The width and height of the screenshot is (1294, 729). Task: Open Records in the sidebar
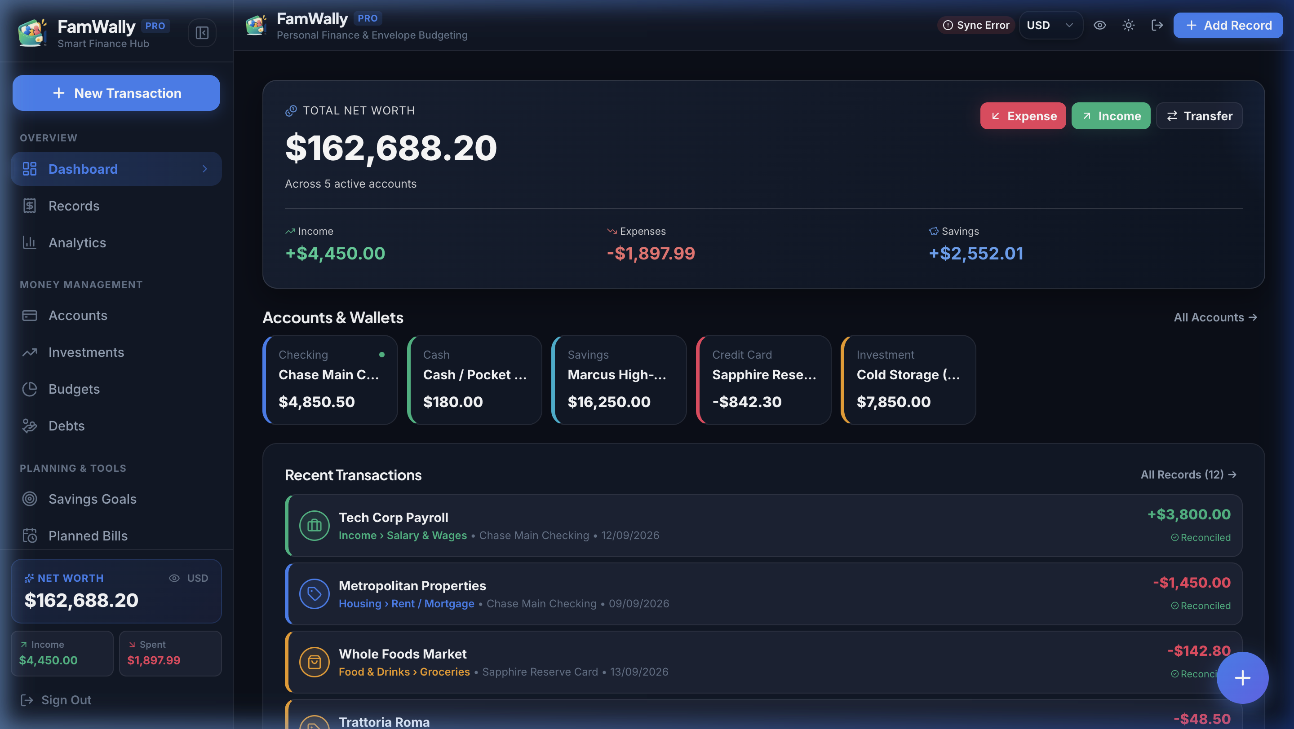pyautogui.click(x=116, y=206)
